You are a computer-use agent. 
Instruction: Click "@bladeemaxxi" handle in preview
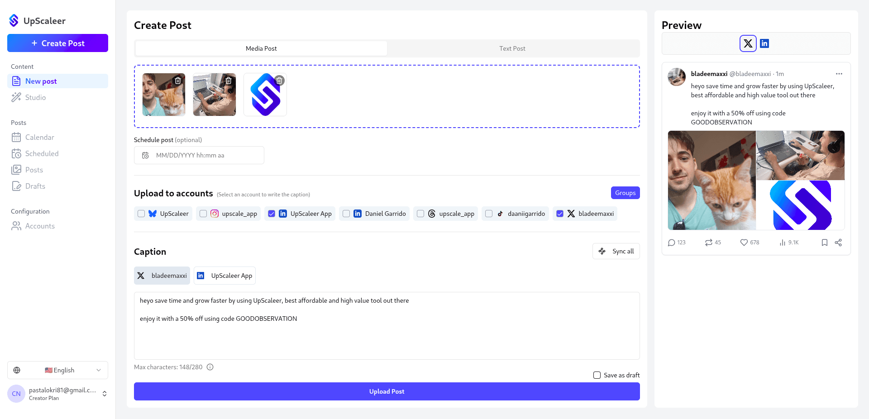750,74
